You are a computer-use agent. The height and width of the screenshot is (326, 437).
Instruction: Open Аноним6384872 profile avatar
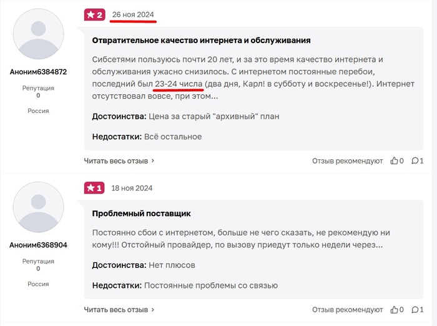(x=39, y=34)
